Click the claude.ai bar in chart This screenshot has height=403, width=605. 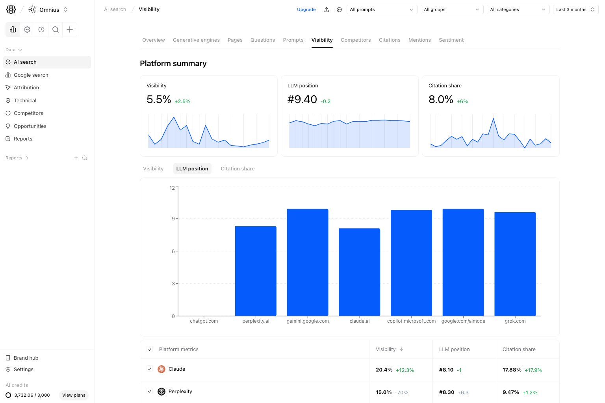click(359, 272)
